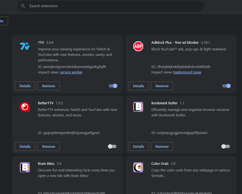This screenshot has height=194, width=242.
Task: Remove the 7TV extension
Action: point(49,86)
